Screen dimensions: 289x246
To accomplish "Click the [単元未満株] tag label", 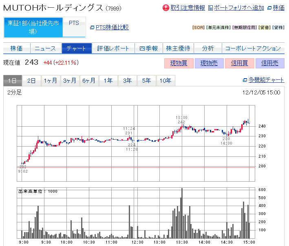I will (x=218, y=28).
